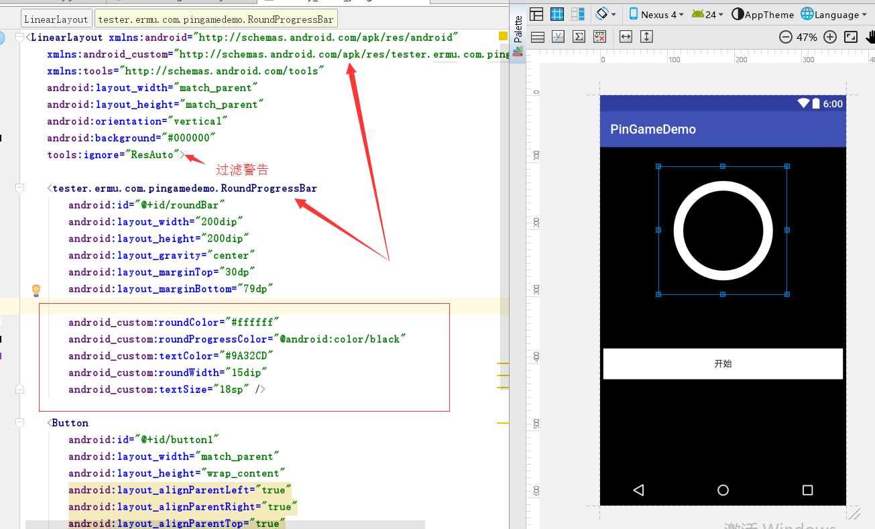The height and width of the screenshot is (529, 875).
Task: Collapse the Button tag fold marker
Action: 20,423
